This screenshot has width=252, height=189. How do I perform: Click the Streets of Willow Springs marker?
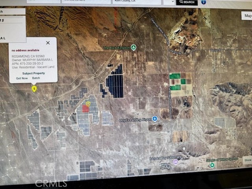212,165
